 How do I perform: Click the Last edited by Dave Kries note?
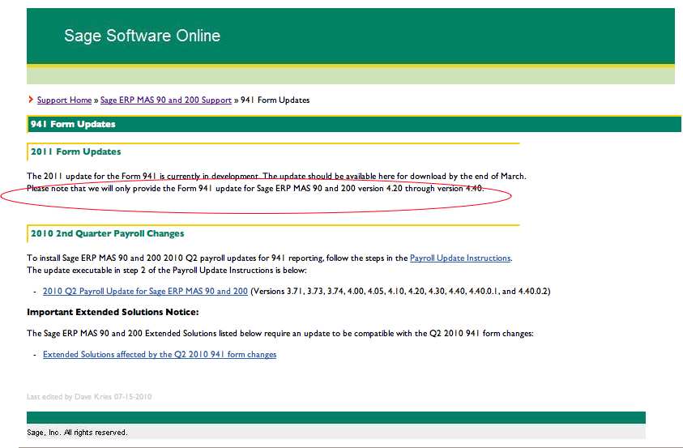(x=89, y=397)
